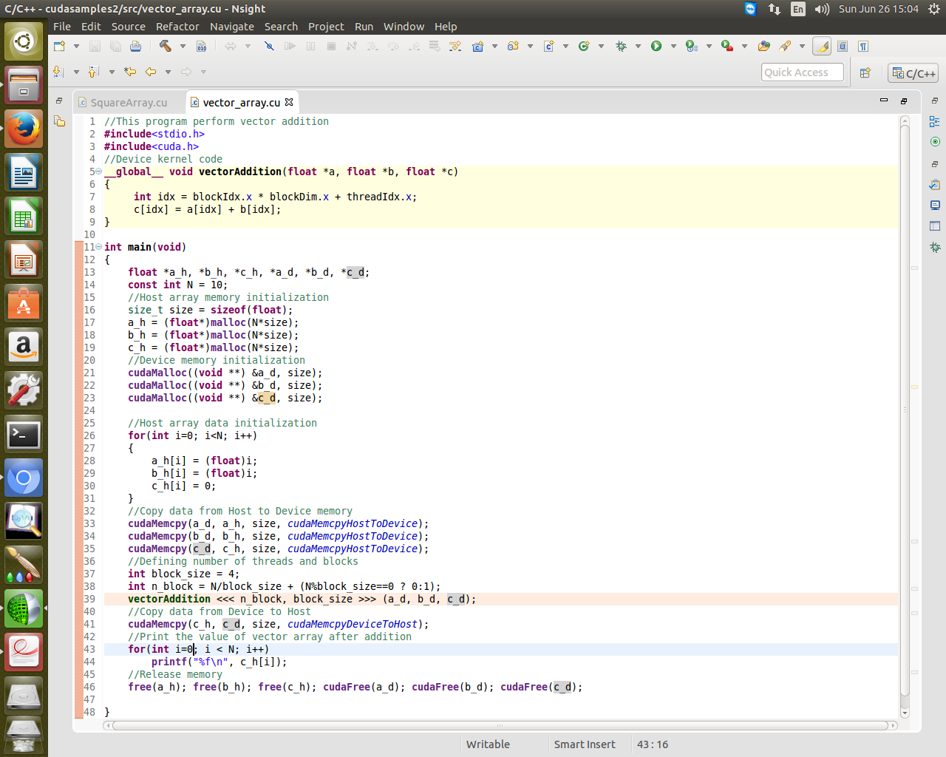Click the Build hammer icon
Screen dimensions: 946x757
[x=165, y=46]
